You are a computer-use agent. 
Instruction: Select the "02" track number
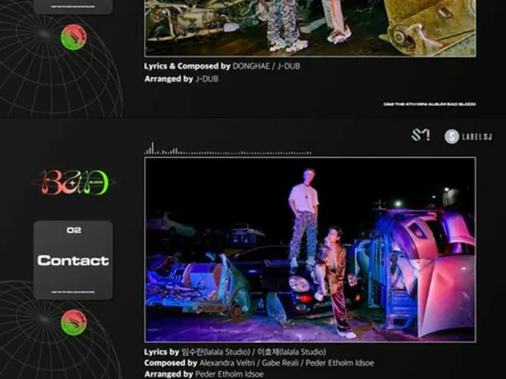[74, 230]
